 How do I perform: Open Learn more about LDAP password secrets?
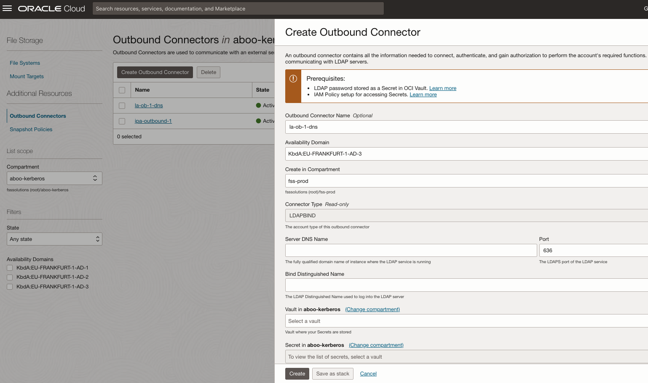click(x=442, y=88)
